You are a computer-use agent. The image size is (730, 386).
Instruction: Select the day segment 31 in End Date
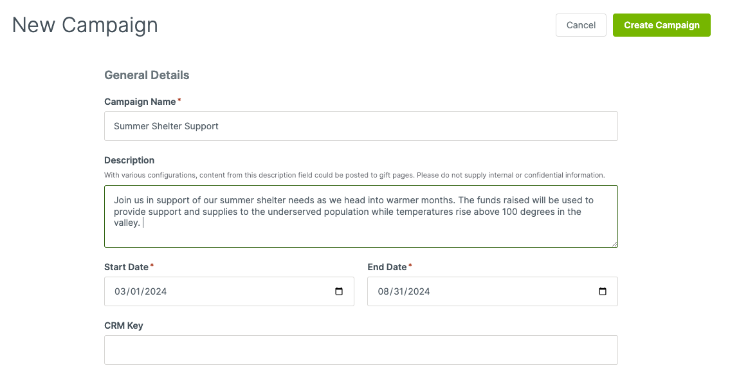[399, 291]
